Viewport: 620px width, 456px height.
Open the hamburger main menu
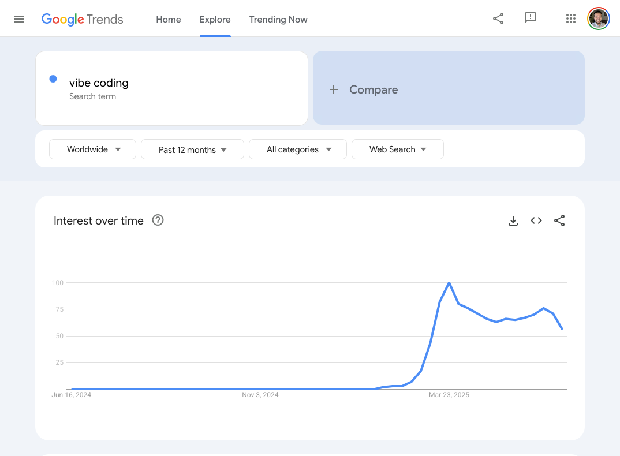coord(19,19)
